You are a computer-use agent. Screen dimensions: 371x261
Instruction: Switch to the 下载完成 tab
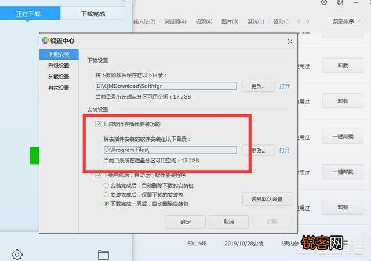[x=93, y=14]
